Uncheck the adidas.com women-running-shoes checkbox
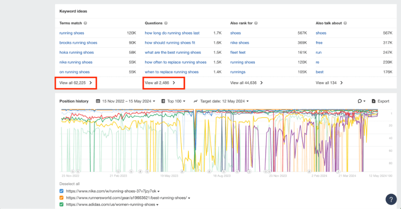The height and width of the screenshot is (209, 401). click(61, 205)
